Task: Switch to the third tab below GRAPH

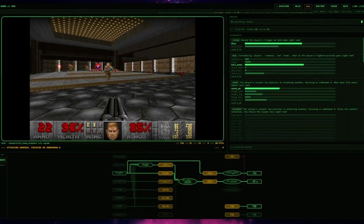Action: tap(3, 165)
